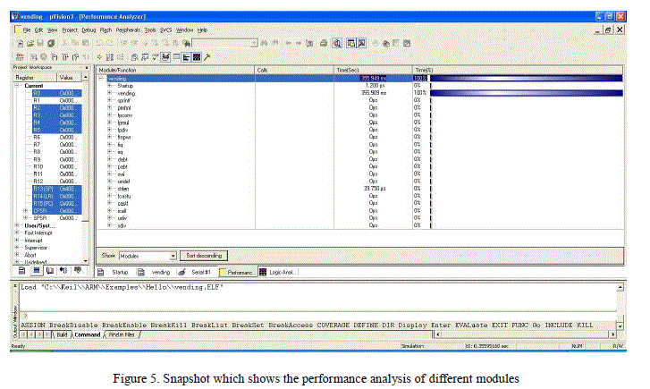Open the Show Modules dropdown
650x389 pixels.
coord(173,256)
